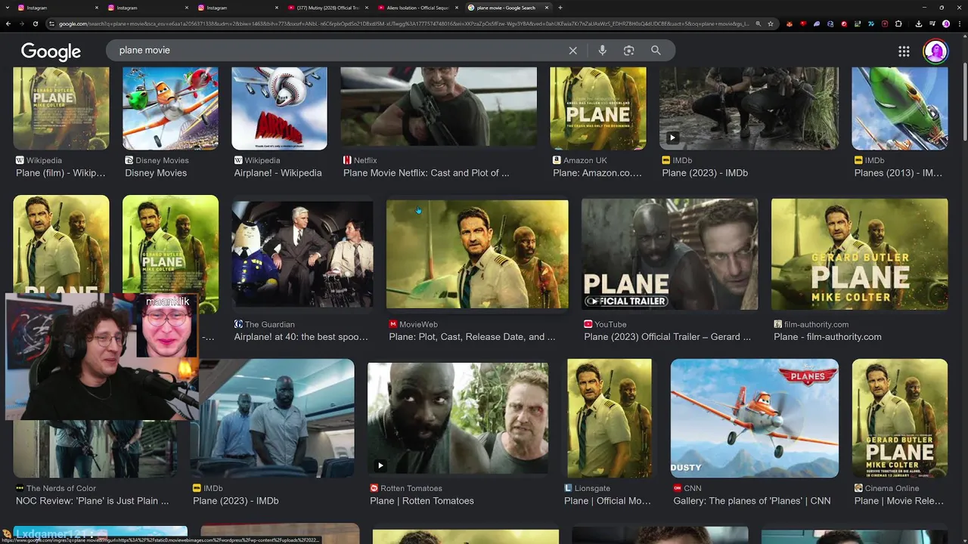Open the Google apps grid
This screenshot has height=544, width=968.
904,51
